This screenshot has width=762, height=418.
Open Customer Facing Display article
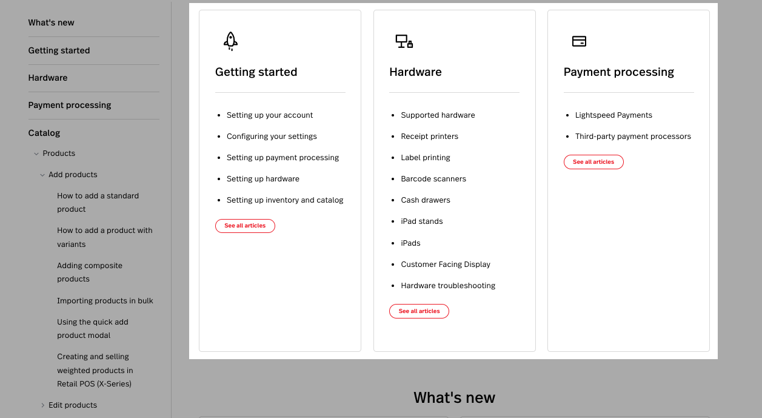(x=446, y=265)
